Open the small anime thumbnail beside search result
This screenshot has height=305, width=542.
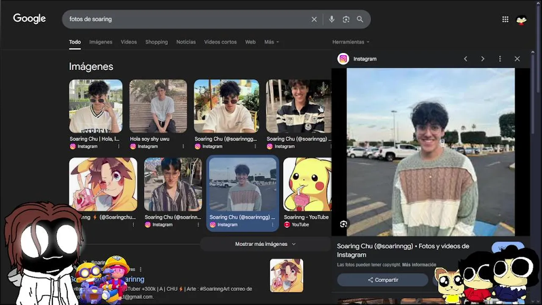287,276
